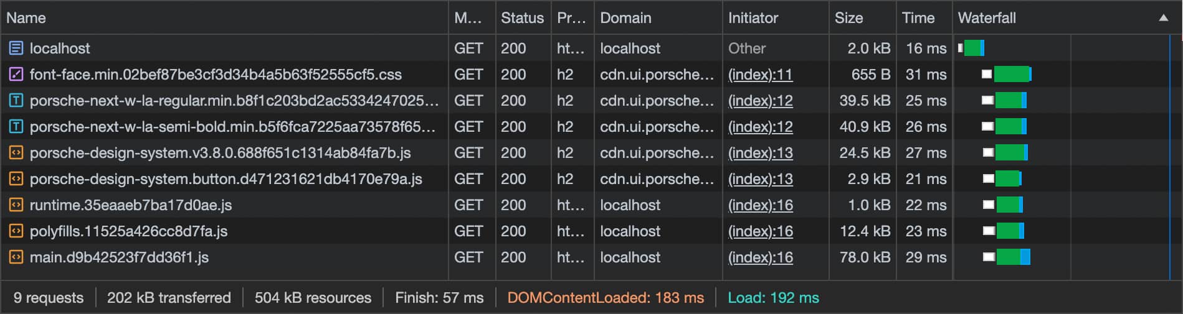Click 'DOMContentLoaded: 183 ms' in the status bar
The width and height of the screenshot is (1183, 314).
pos(606,298)
